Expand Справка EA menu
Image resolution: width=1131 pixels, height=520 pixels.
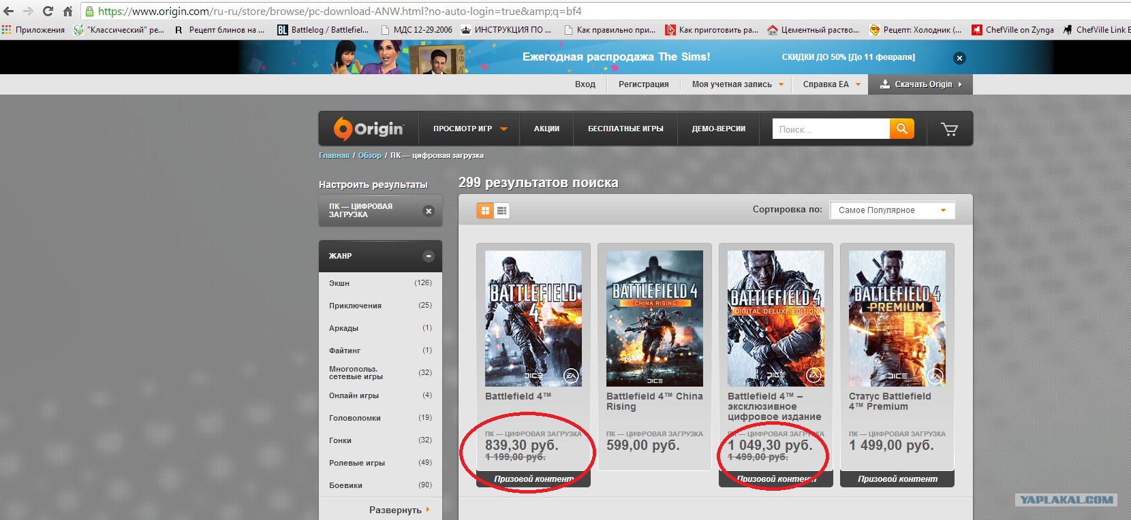point(831,84)
